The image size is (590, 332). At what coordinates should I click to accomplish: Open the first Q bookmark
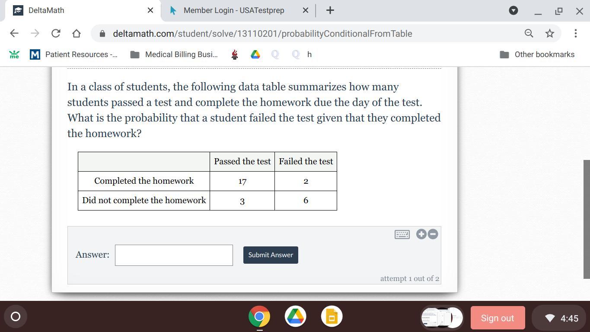275,54
